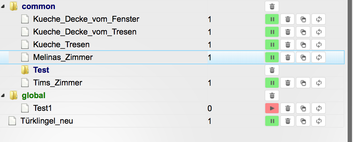Duplicate the Test1 script
The height and width of the screenshot is (142, 353).
coord(303,108)
